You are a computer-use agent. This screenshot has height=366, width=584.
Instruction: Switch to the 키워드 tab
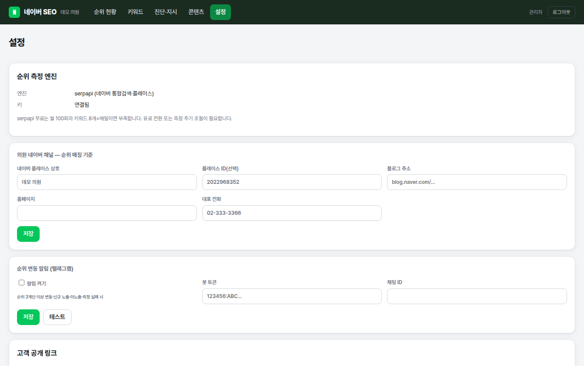[136, 12]
